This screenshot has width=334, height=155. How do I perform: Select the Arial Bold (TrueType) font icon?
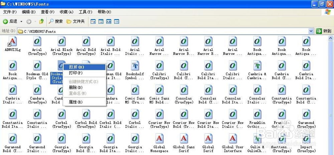(x=86, y=41)
